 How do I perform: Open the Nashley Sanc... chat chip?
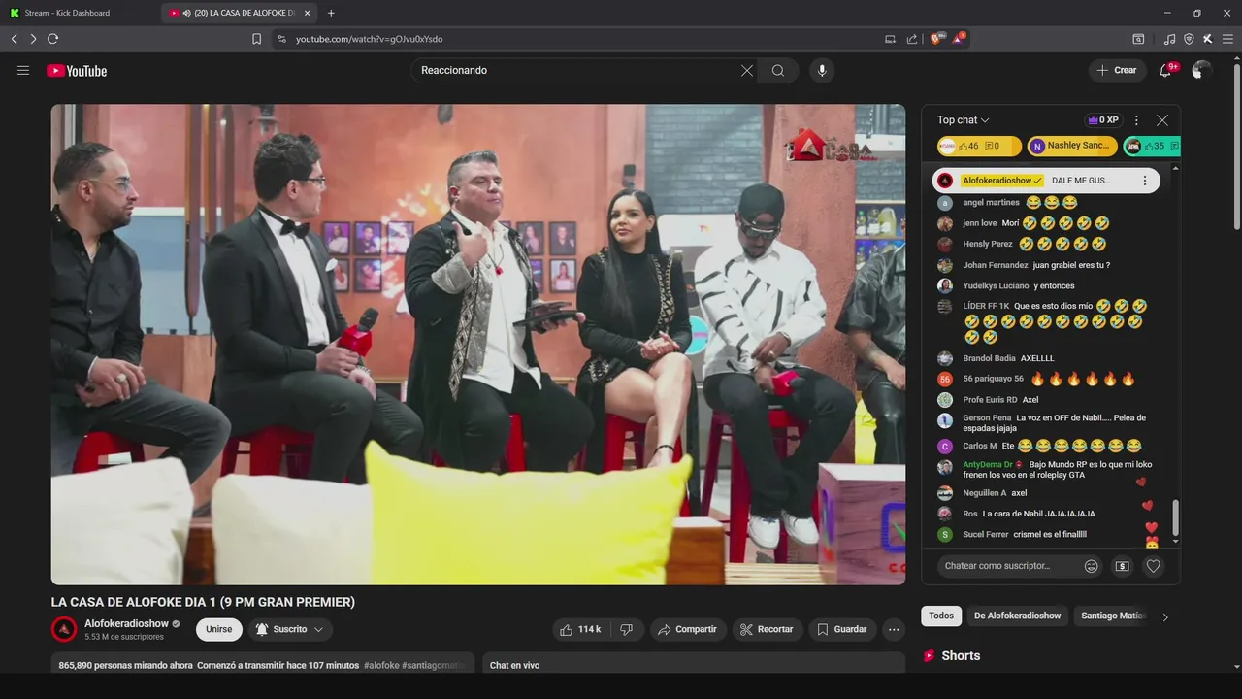1072,146
